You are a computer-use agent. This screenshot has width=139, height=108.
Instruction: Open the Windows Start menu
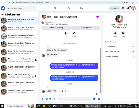2,106
